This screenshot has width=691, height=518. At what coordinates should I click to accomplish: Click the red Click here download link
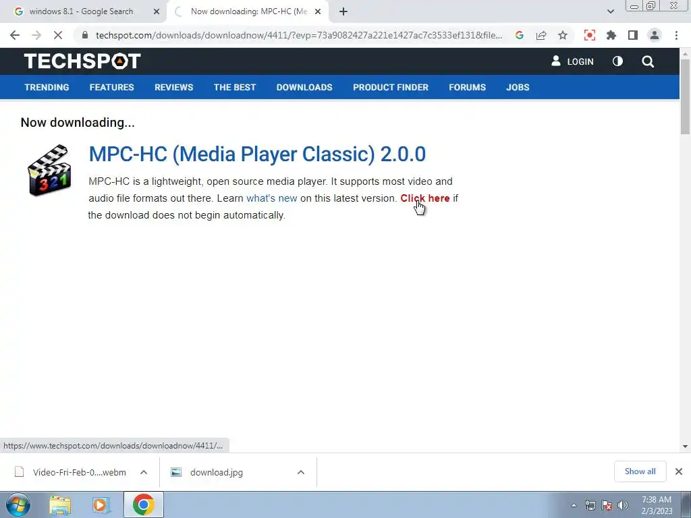pyautogui.click(x=425, y=198)
